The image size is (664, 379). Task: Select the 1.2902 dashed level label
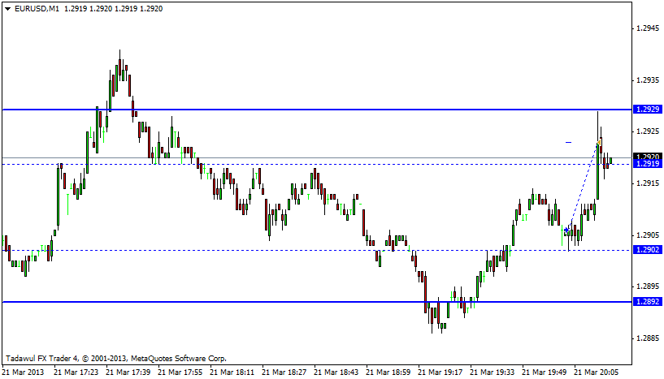(x=648, y=250)
